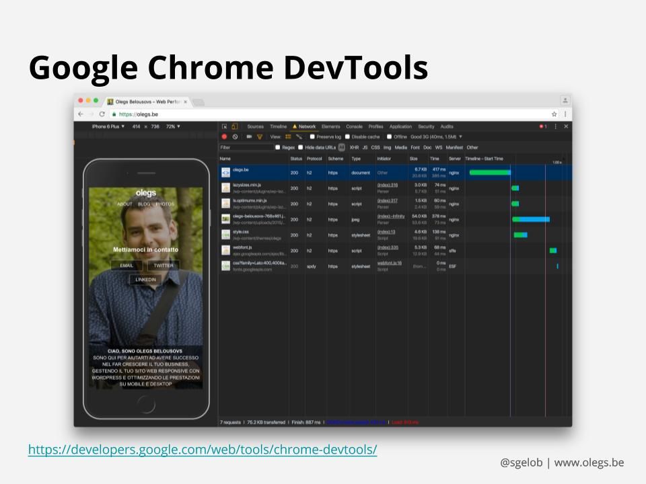Image resolution: width=646 pixels, height=484 pixels.
Task: Filter requests by XHR type
Action: [x=355, y=147]
